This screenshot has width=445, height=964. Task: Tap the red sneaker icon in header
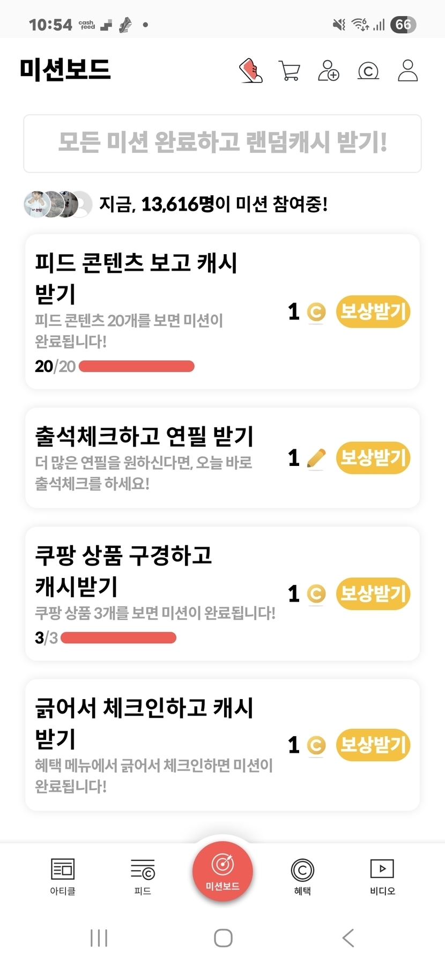tap(250, 70)
